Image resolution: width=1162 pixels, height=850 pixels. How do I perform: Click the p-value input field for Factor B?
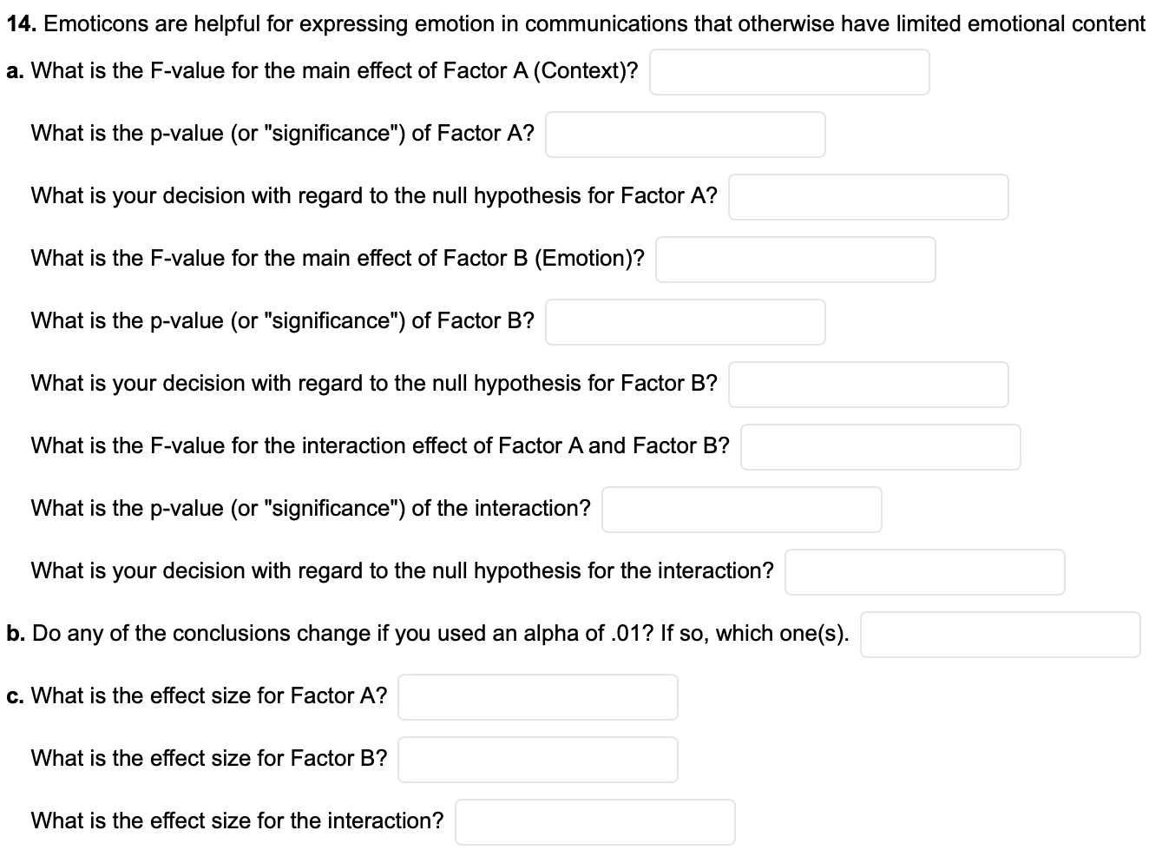click(685, 321)
